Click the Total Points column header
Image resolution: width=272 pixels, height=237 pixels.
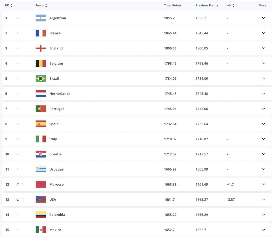tap(173, 5)
